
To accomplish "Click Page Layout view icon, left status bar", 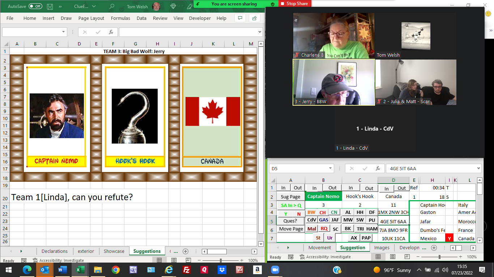I will 174,260.
